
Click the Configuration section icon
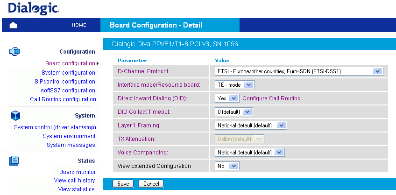14,51
